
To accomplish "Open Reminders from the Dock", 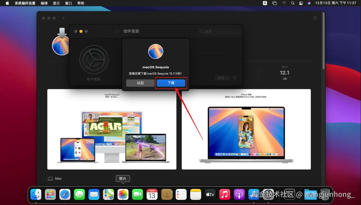I will pyautogui.click(x=181, y=194).
